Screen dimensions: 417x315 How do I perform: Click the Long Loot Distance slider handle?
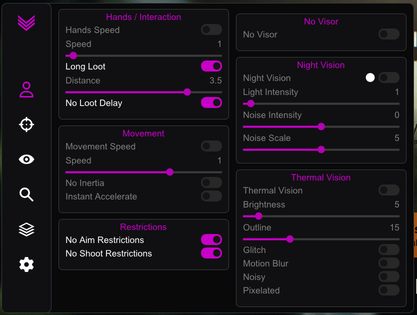[187, 92]
